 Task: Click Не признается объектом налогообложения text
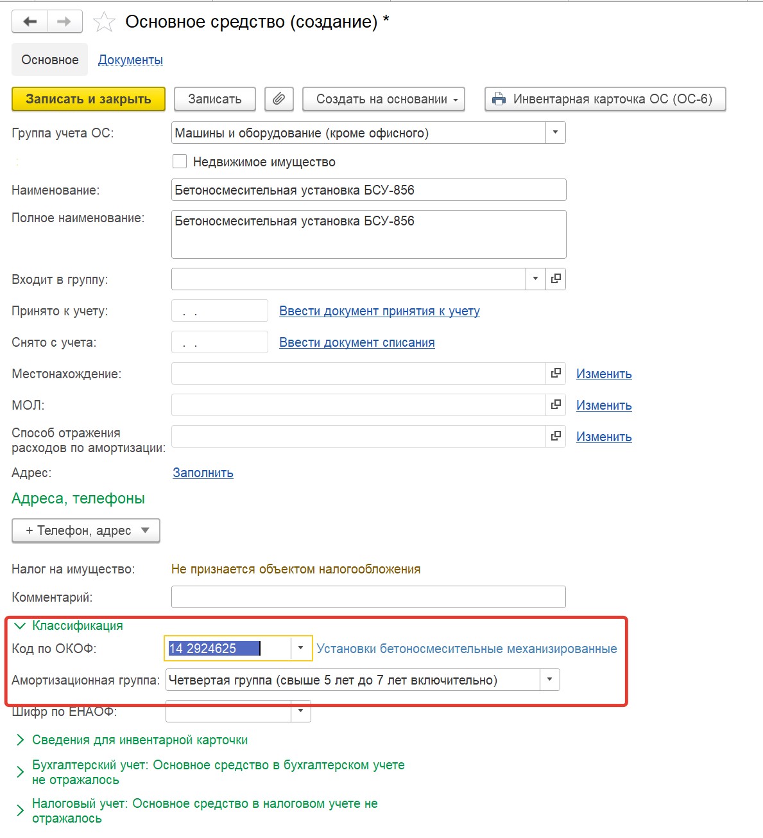(x=296, y=569)
